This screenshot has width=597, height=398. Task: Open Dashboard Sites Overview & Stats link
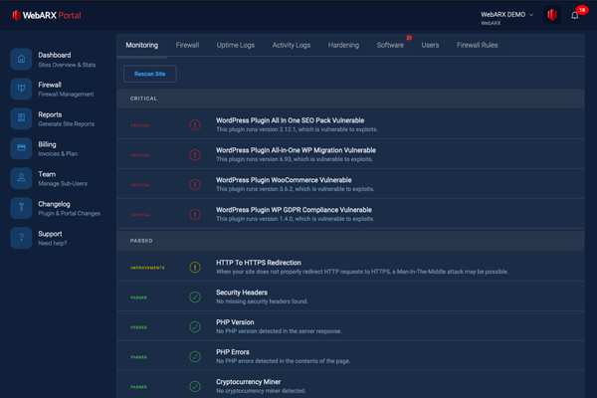67,60
